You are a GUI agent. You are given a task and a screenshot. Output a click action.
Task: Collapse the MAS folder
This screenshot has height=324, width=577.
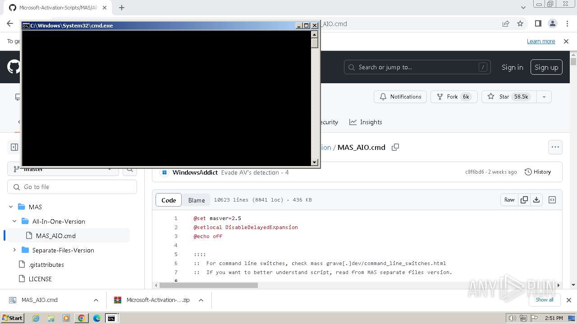[x=11, y=207]
